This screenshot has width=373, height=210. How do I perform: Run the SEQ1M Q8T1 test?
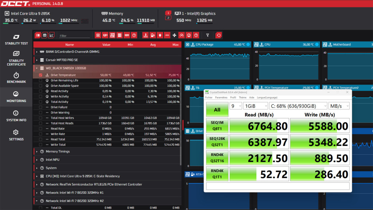point(217,125)
